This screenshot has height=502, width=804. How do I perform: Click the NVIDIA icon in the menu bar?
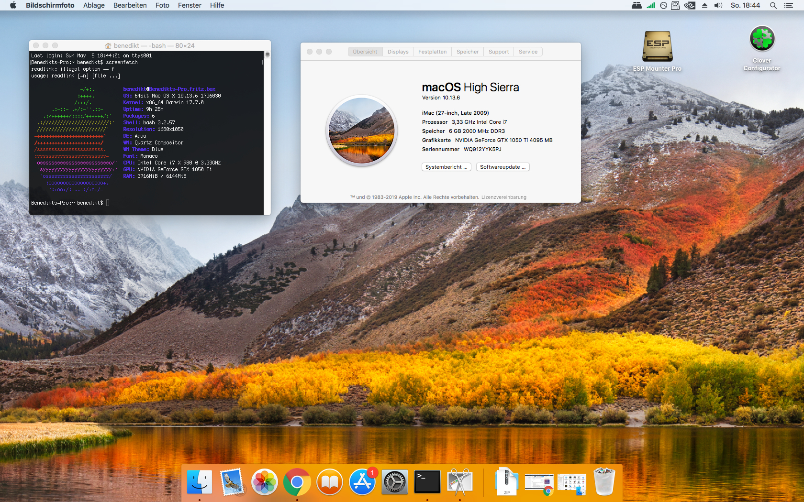690,5
